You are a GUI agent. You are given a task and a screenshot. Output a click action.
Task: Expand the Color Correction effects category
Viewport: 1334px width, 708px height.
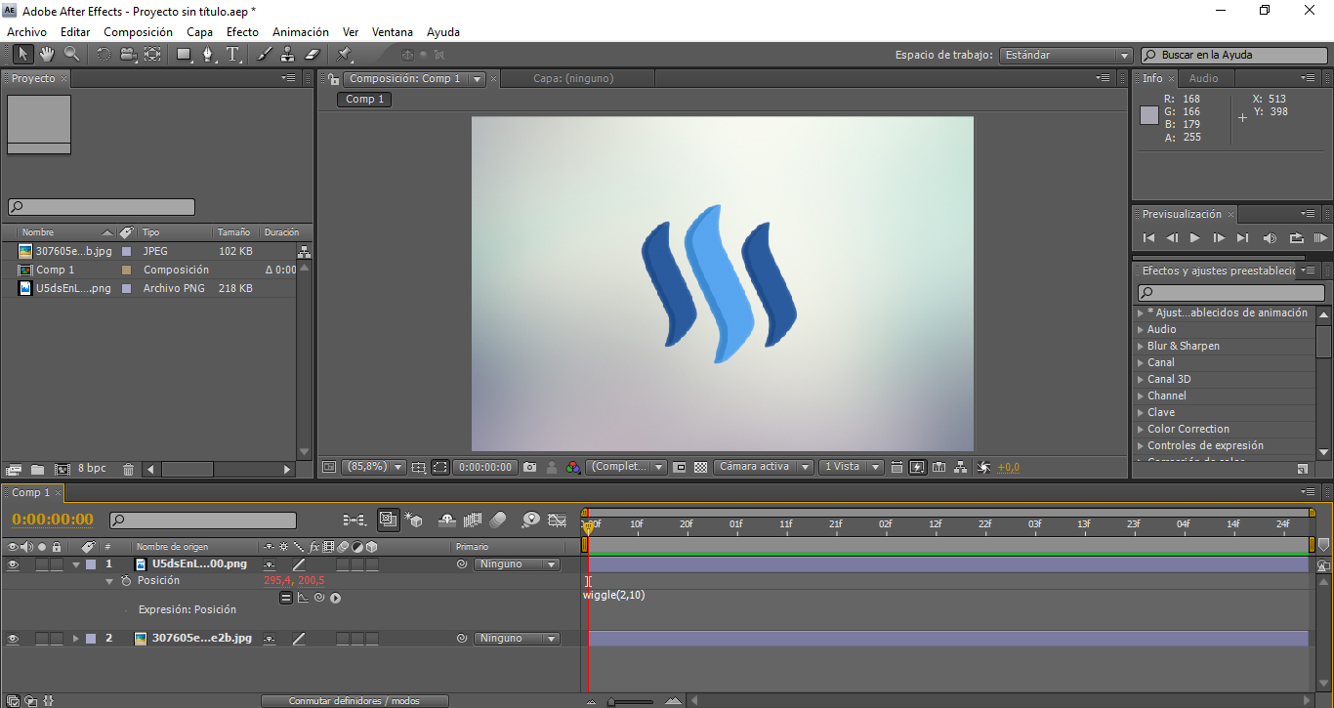[1140, 429]
